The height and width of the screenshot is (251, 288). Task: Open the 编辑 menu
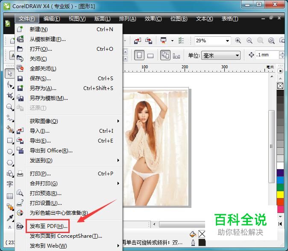click(52, 19)
